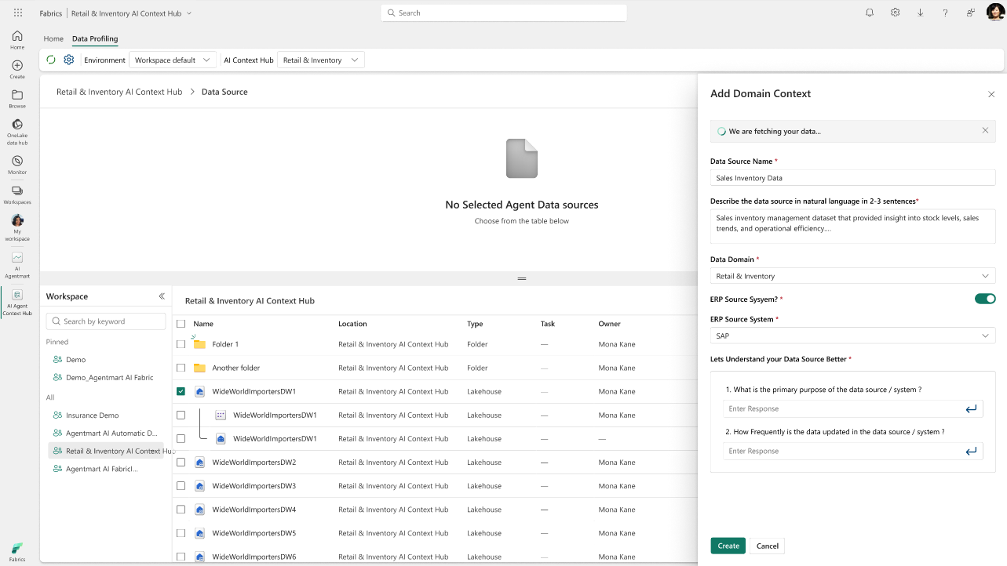Click the Fabrics logo at bottom left

pos(17,552)
